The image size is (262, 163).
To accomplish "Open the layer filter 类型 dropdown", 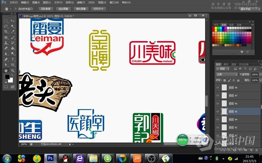I will click(x=223, y=69).
